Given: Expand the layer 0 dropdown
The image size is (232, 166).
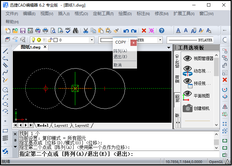Looking at the screenshot, I should [x=92, y=40].
